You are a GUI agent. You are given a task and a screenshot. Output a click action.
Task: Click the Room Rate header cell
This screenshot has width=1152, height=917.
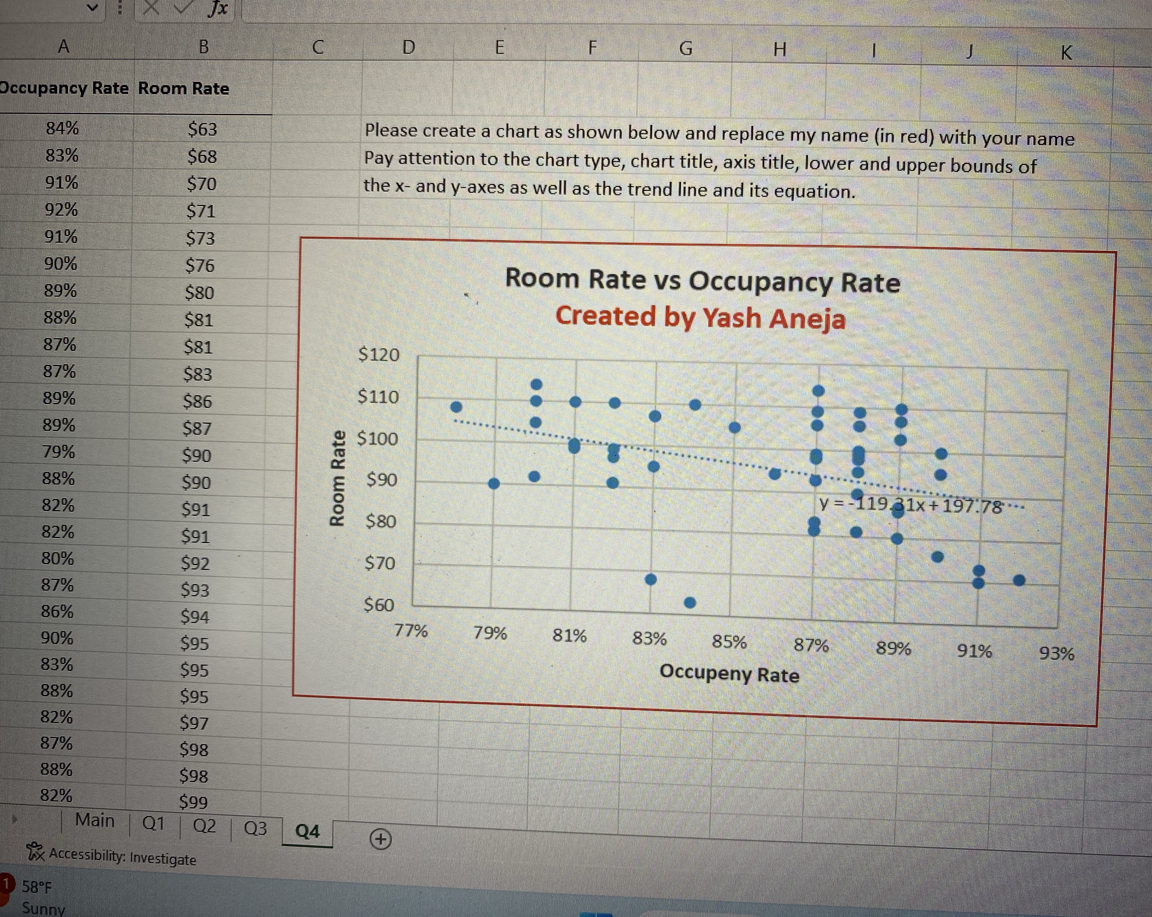(183, 88)
